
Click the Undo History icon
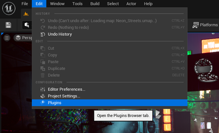tap(43, 34)
